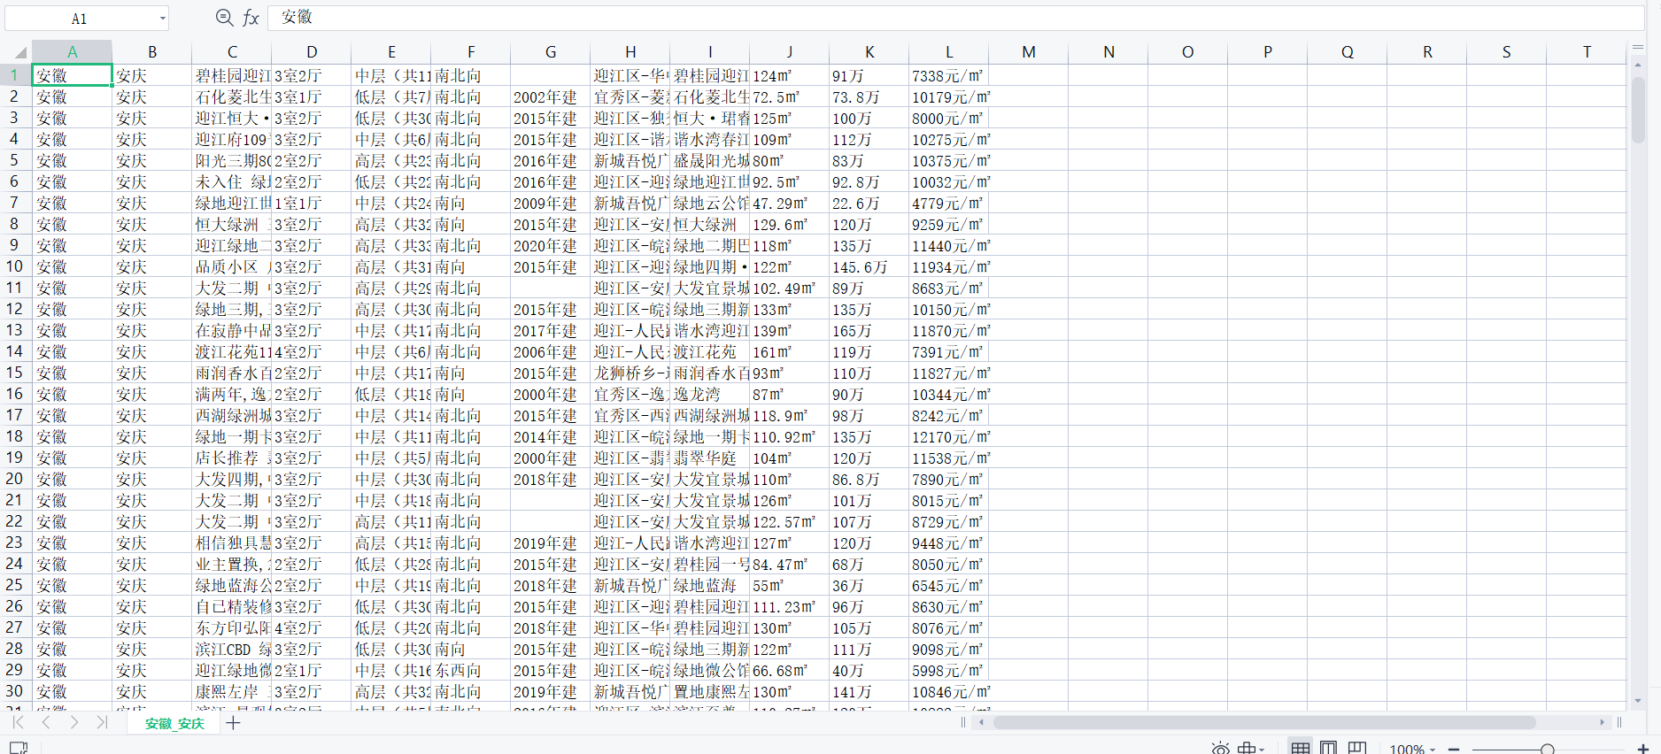
Task: Click cell A1 containing 安徽
Action: click(72, 75)
